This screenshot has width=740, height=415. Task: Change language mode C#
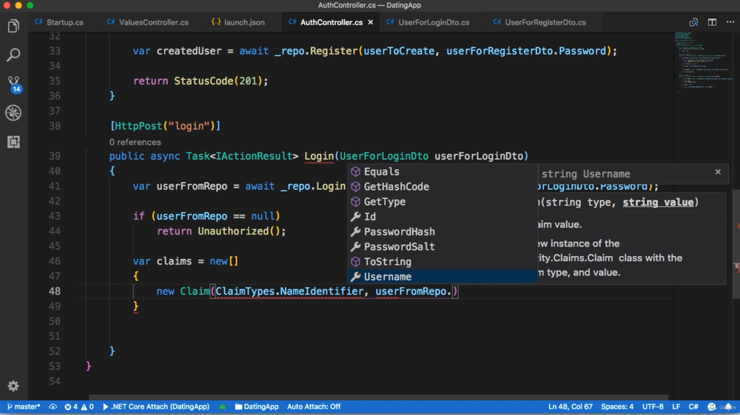click(693, 407)
